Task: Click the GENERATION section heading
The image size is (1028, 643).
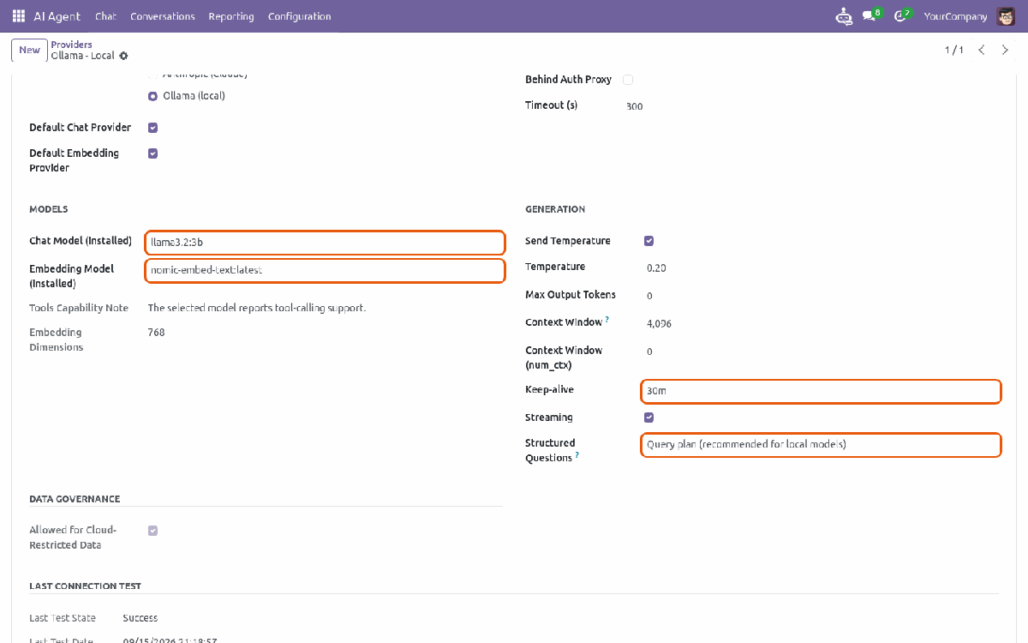Action: tap(555, 209)
